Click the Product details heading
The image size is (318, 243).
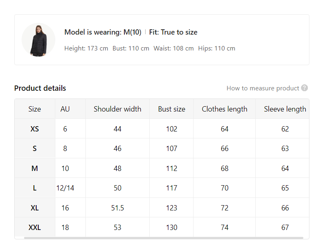coord(40,88)
